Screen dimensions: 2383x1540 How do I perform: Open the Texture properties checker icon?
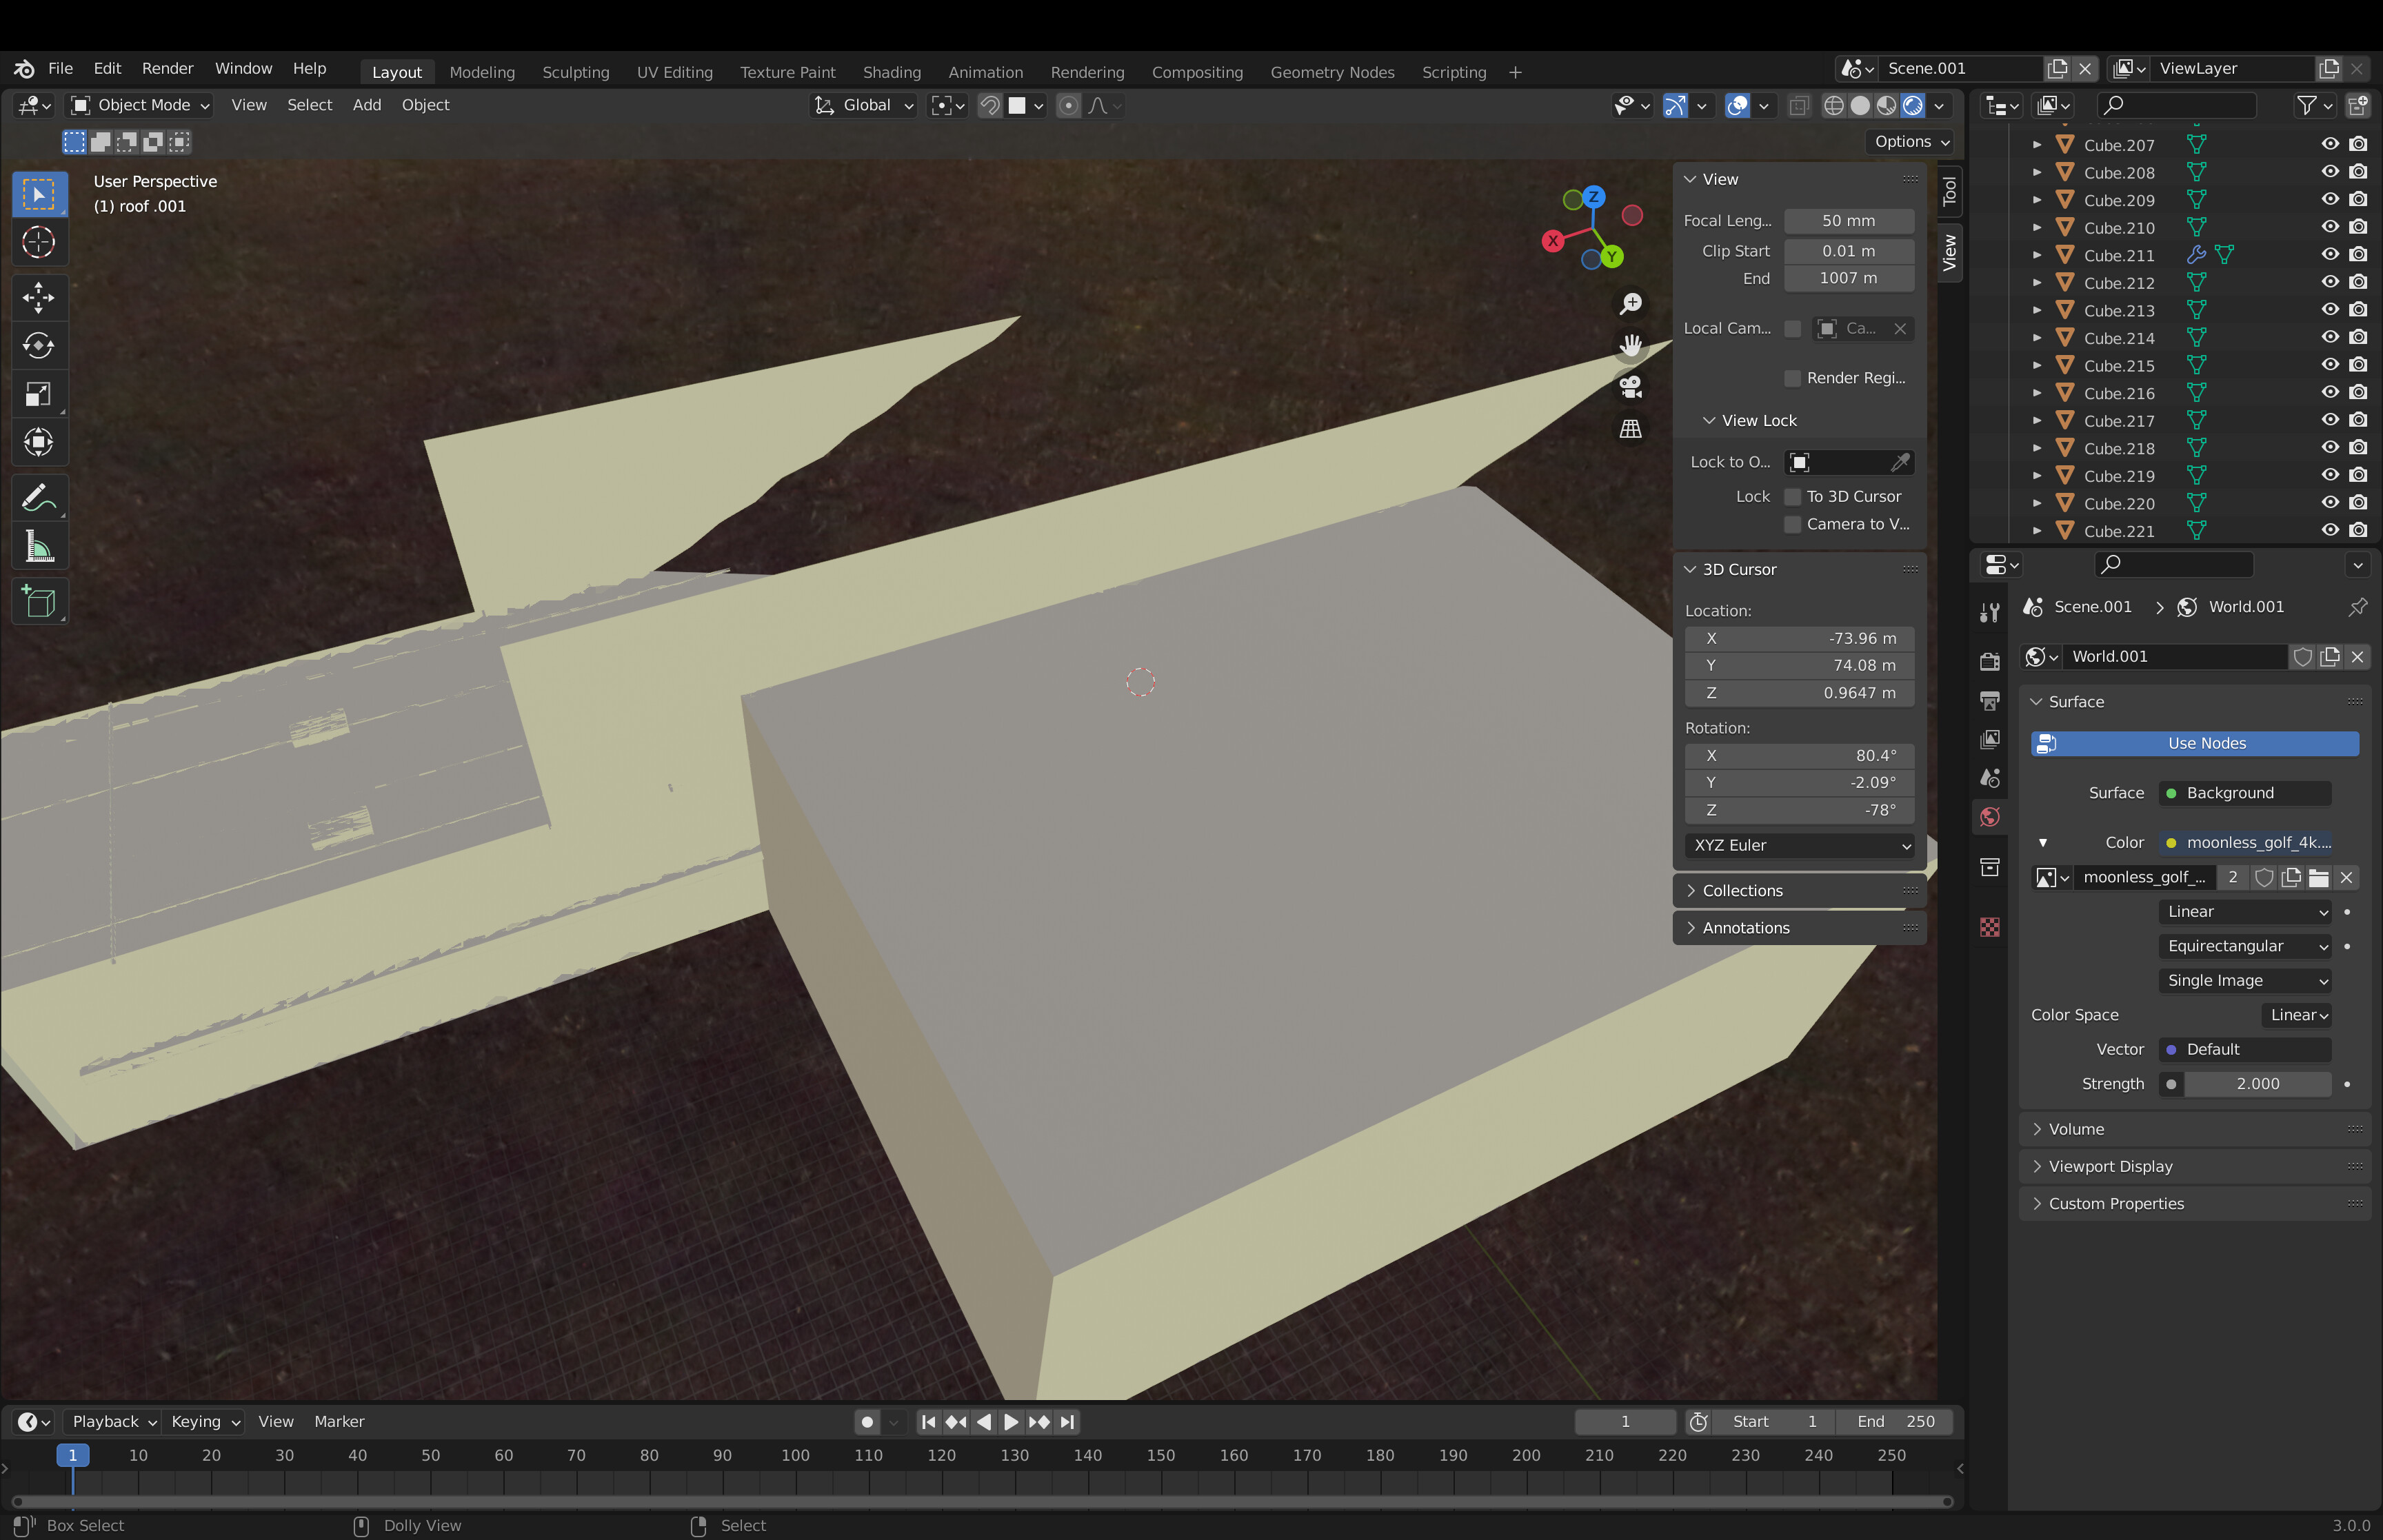point(1990,927)
